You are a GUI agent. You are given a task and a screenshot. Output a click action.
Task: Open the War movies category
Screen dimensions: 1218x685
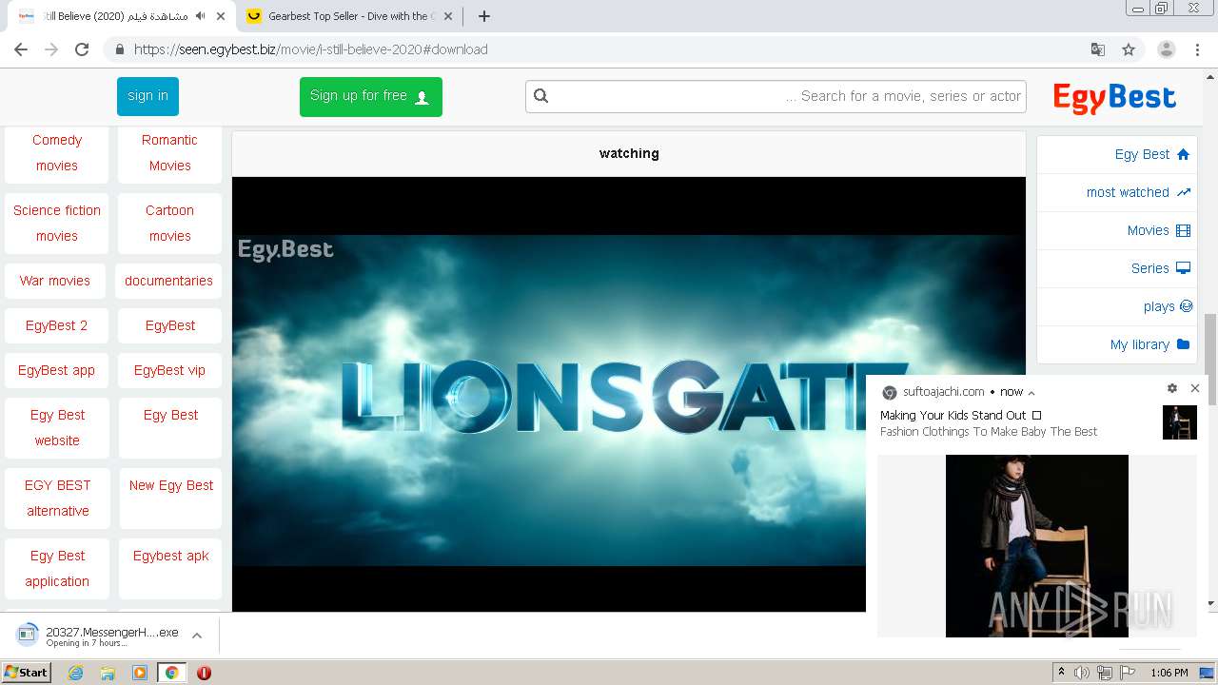[x=55, y=281]
